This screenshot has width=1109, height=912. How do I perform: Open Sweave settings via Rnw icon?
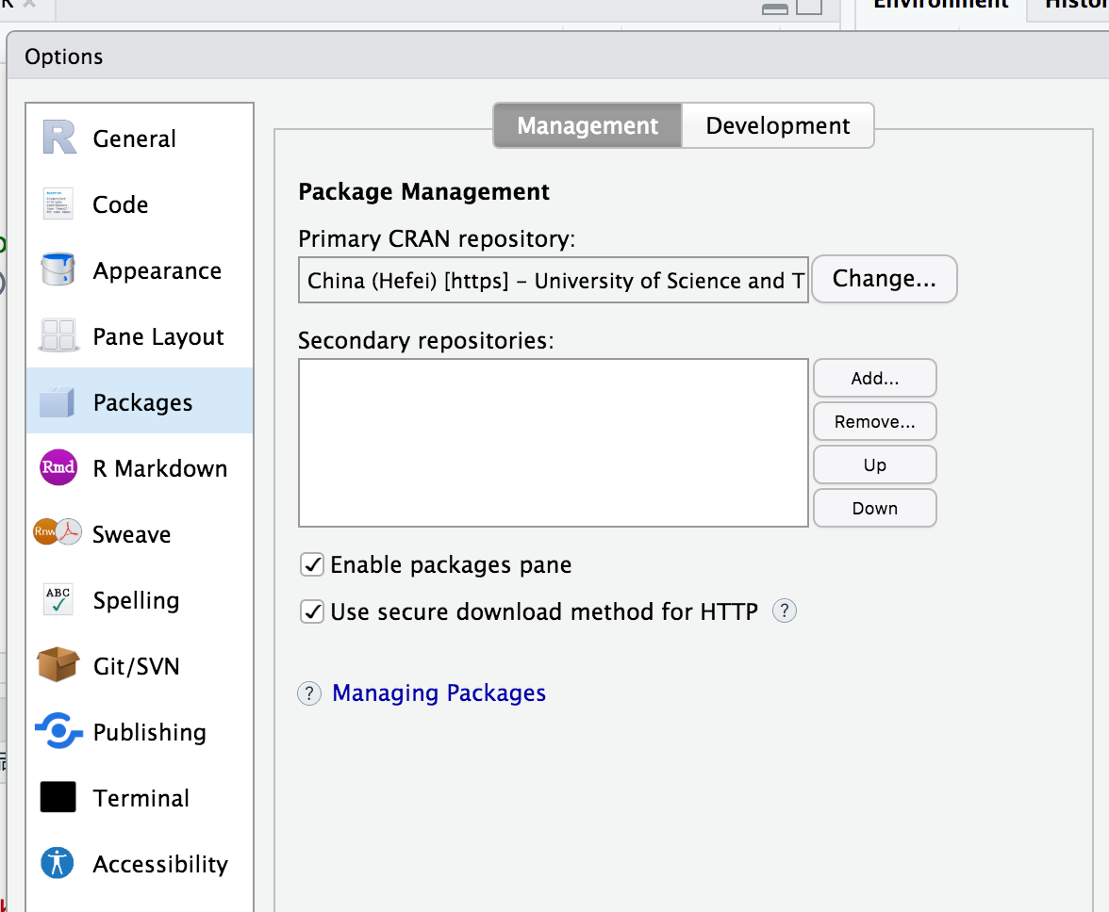(58, 533)
